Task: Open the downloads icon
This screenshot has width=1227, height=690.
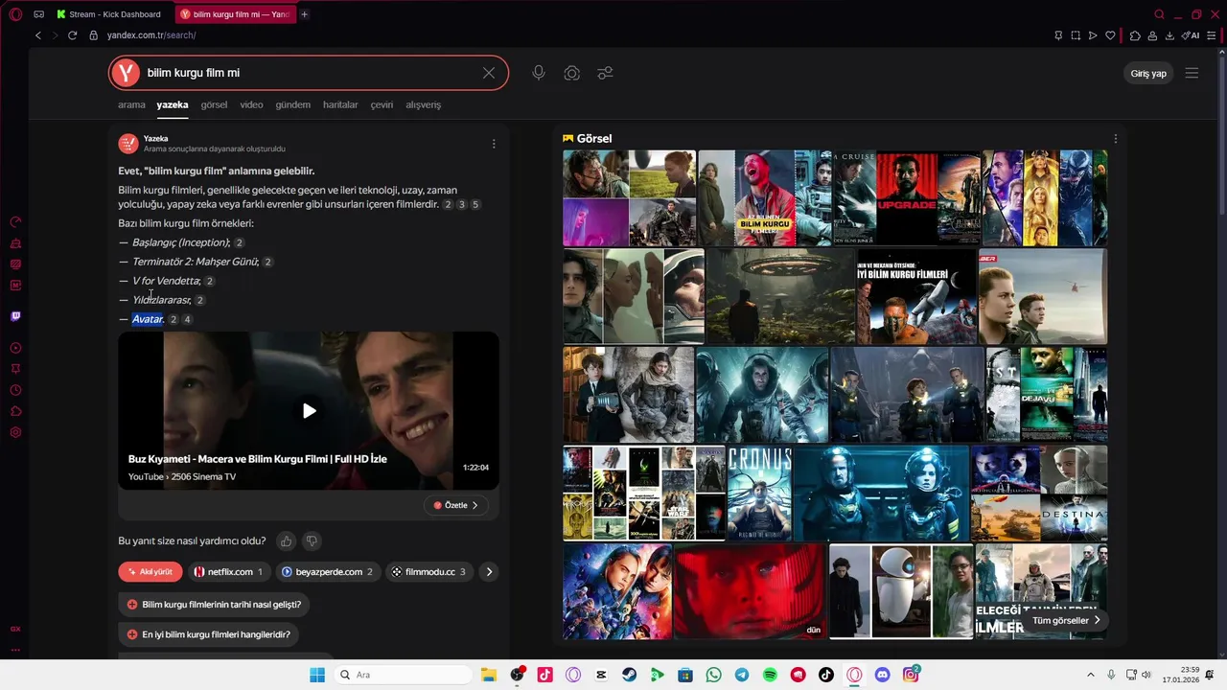Action: click(1169, 35)
